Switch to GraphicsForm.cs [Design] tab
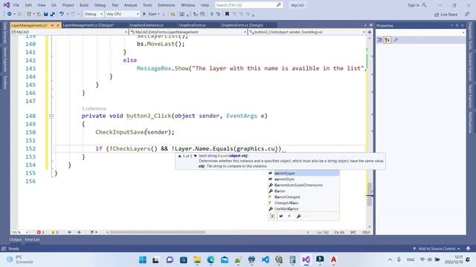Screen dimensions: 476x267 pyautogui.click(x=242, y=25)
